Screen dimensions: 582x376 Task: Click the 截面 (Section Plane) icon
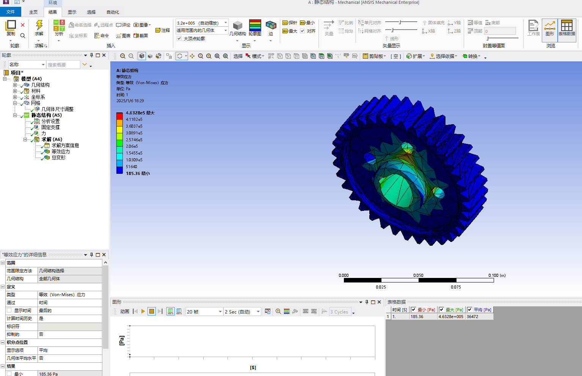[x=141, y=36]
